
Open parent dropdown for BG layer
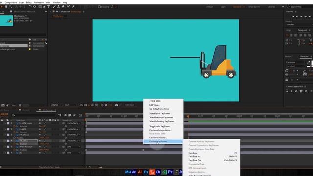pyautogui.click(x=73, y=153)
